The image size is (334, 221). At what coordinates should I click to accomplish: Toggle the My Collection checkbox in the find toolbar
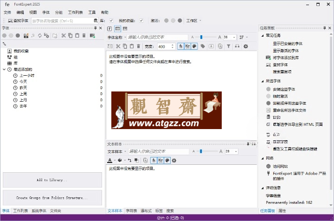click(141, 21)
